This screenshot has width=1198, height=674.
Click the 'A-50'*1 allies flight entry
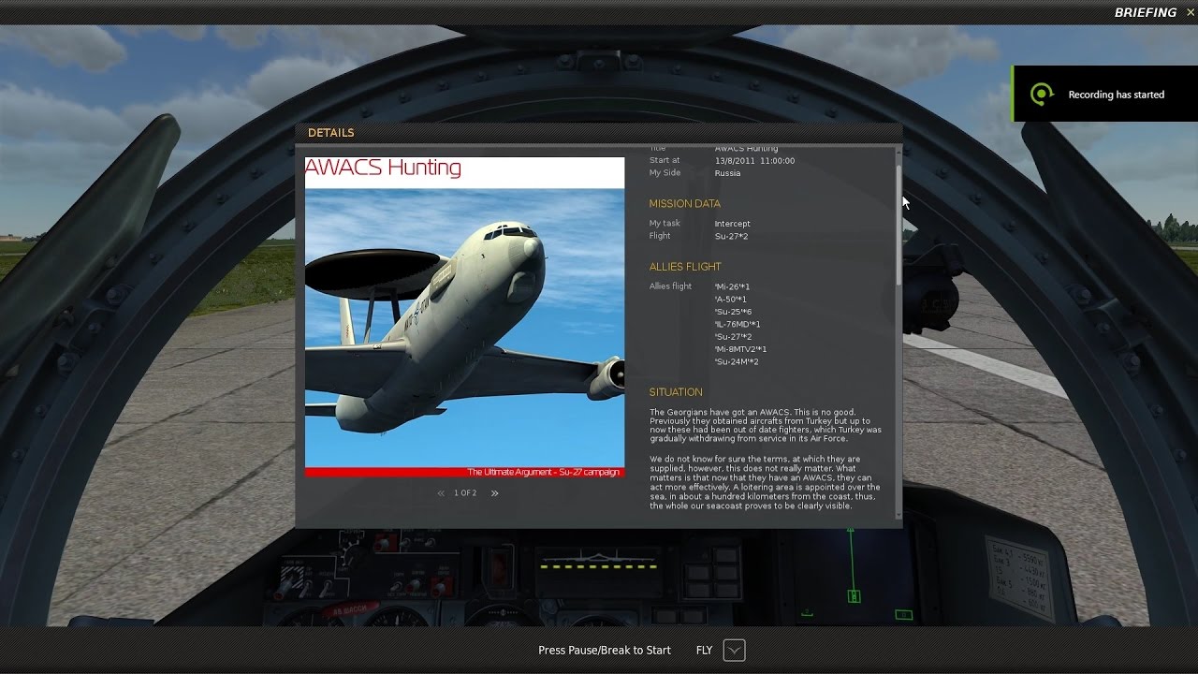(x=731, y=300)
